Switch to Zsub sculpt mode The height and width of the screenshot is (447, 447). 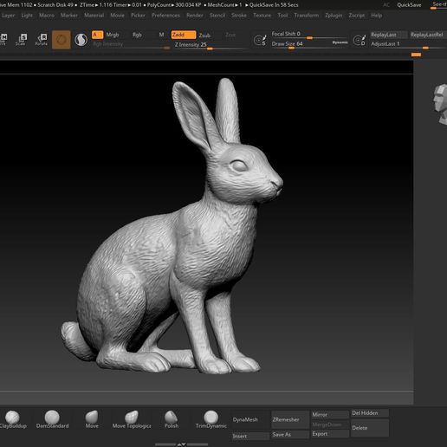pyautogui.click(x=204, y=35)
